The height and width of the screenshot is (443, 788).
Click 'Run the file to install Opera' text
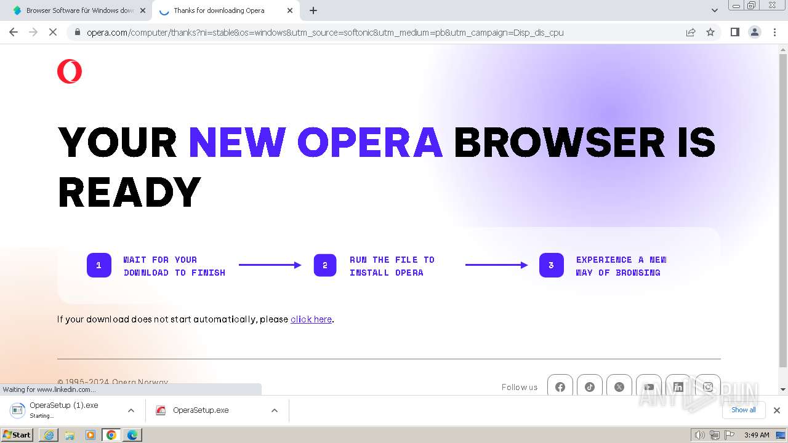[392, 266]
